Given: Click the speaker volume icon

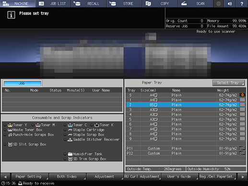Looking at the screenshot, I should pos(230,3).
